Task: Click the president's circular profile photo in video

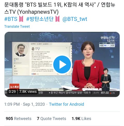Action: (x=21, y=50)
